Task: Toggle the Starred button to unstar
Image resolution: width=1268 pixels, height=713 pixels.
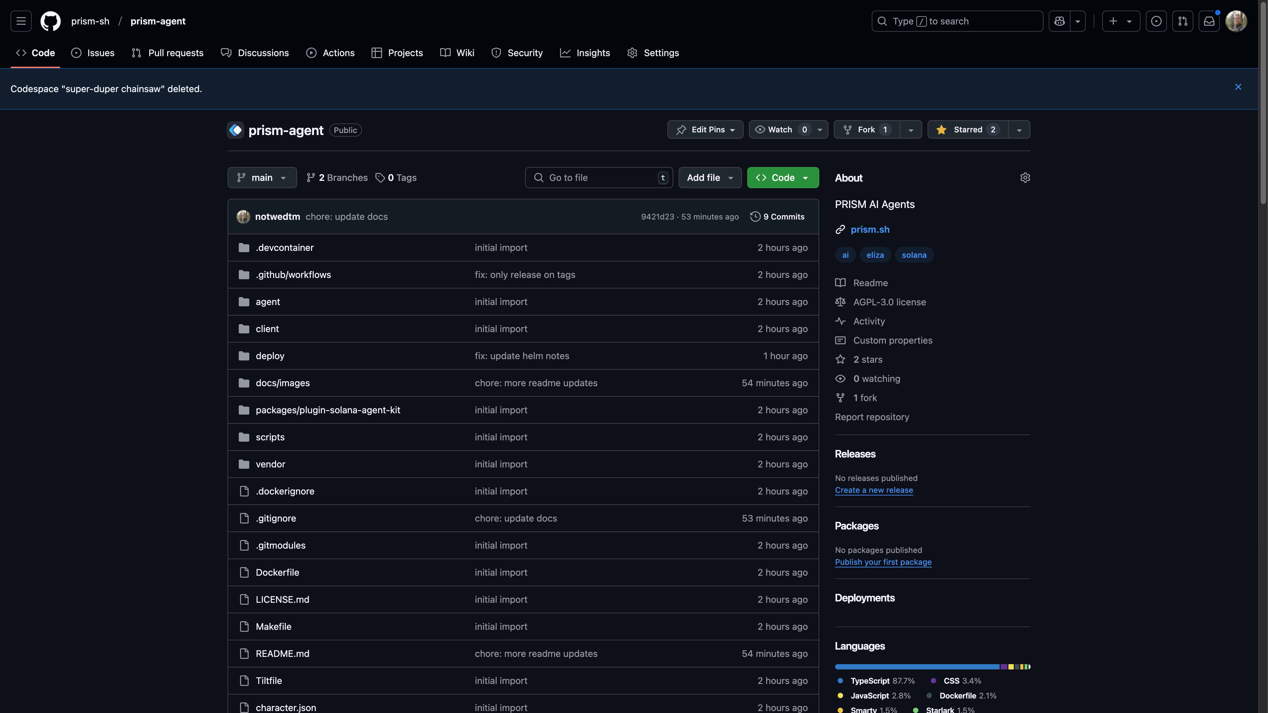Action: (x=968, y=129)
